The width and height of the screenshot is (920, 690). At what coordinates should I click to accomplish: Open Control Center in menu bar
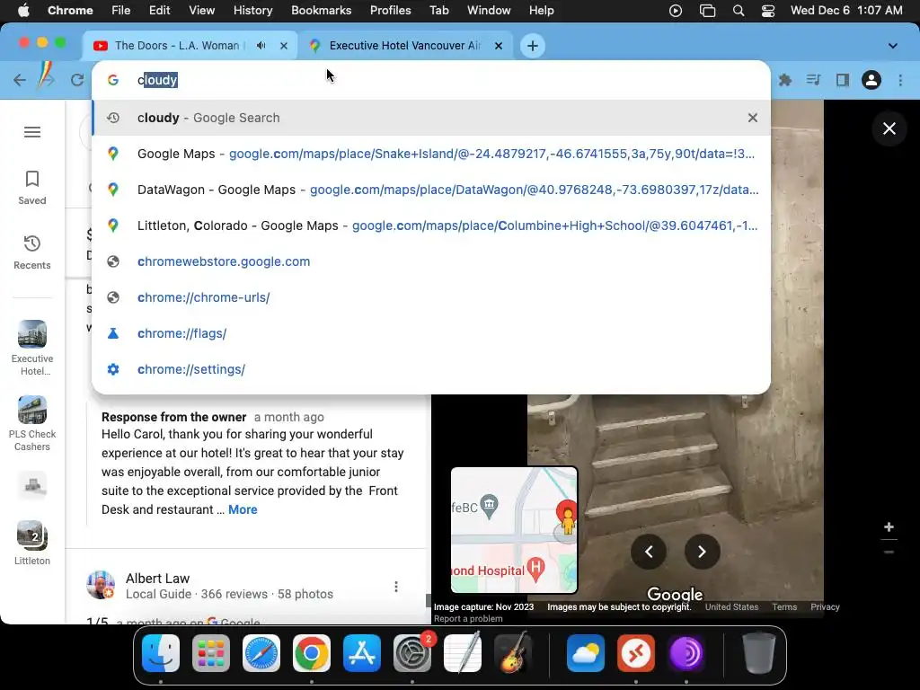click(x=767, y=11)
